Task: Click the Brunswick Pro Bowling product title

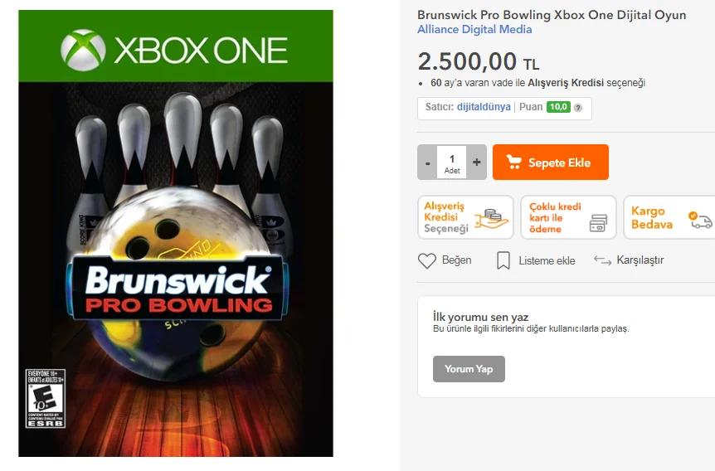Action: [x=552, y=15]
